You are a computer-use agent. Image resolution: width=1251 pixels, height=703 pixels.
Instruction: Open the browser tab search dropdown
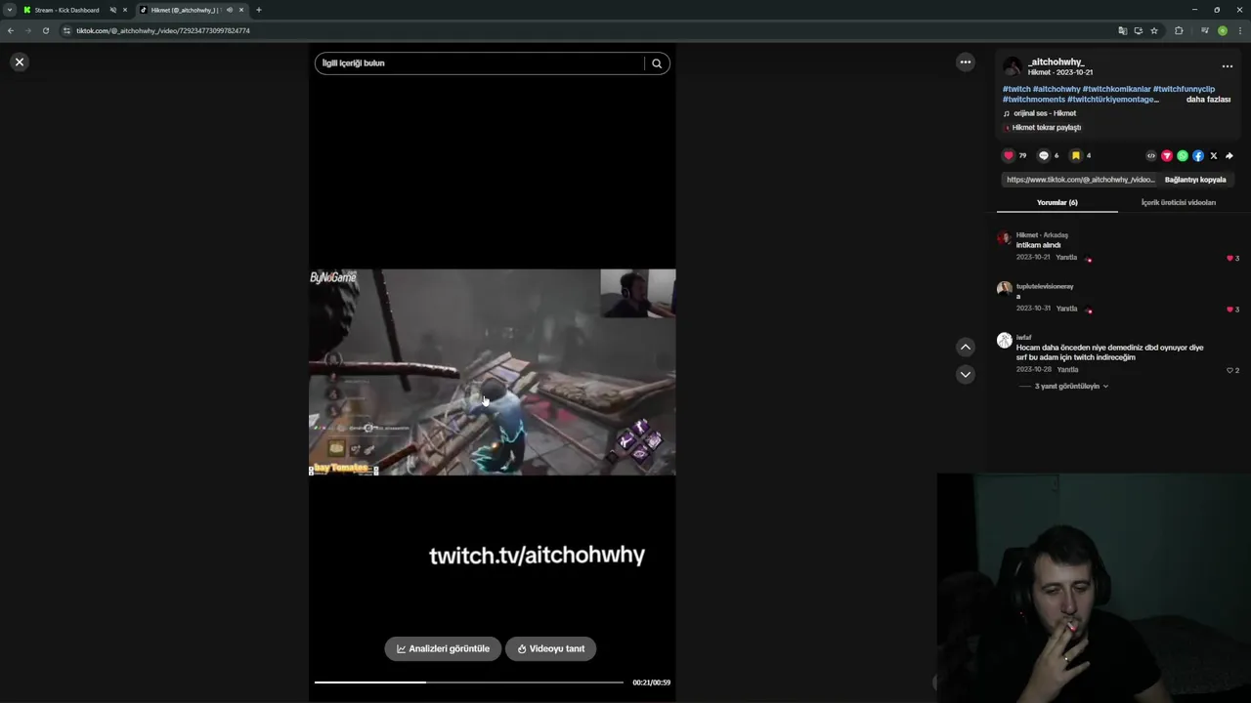[9, 10]
